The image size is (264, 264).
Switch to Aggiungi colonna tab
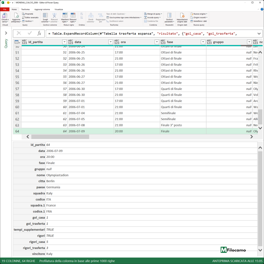pyautogui.click(x=42, y=10)
